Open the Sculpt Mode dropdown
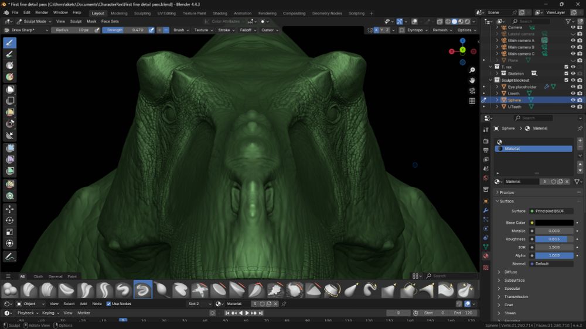The image size is (586, 329). coord(33,21)
